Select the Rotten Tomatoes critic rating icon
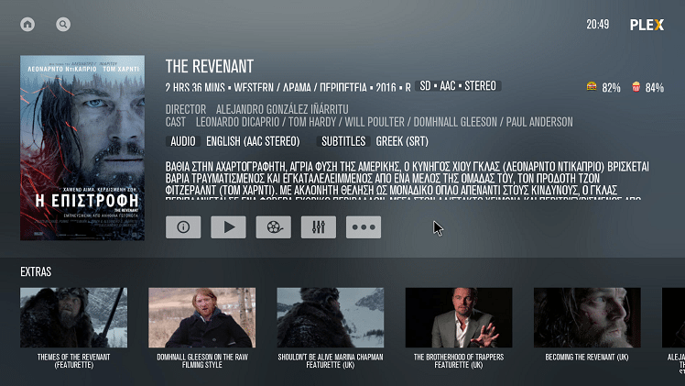 coord(592,86)
